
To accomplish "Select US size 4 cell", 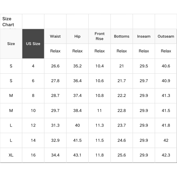I will (33, 66).
